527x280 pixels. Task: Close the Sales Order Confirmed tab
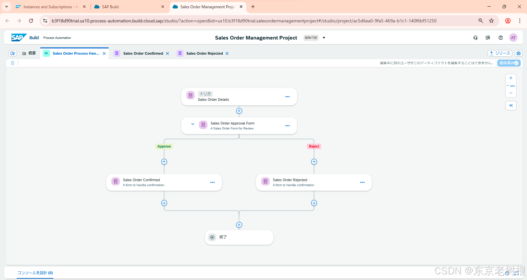(167, 53)
